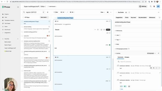
Task: Click de 'one' Add translation field
Action: [x=58, y=72]
